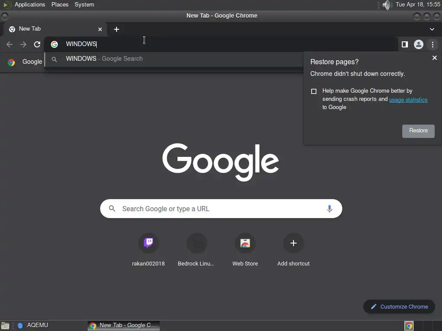Open the Applications menu

[30, 4]
